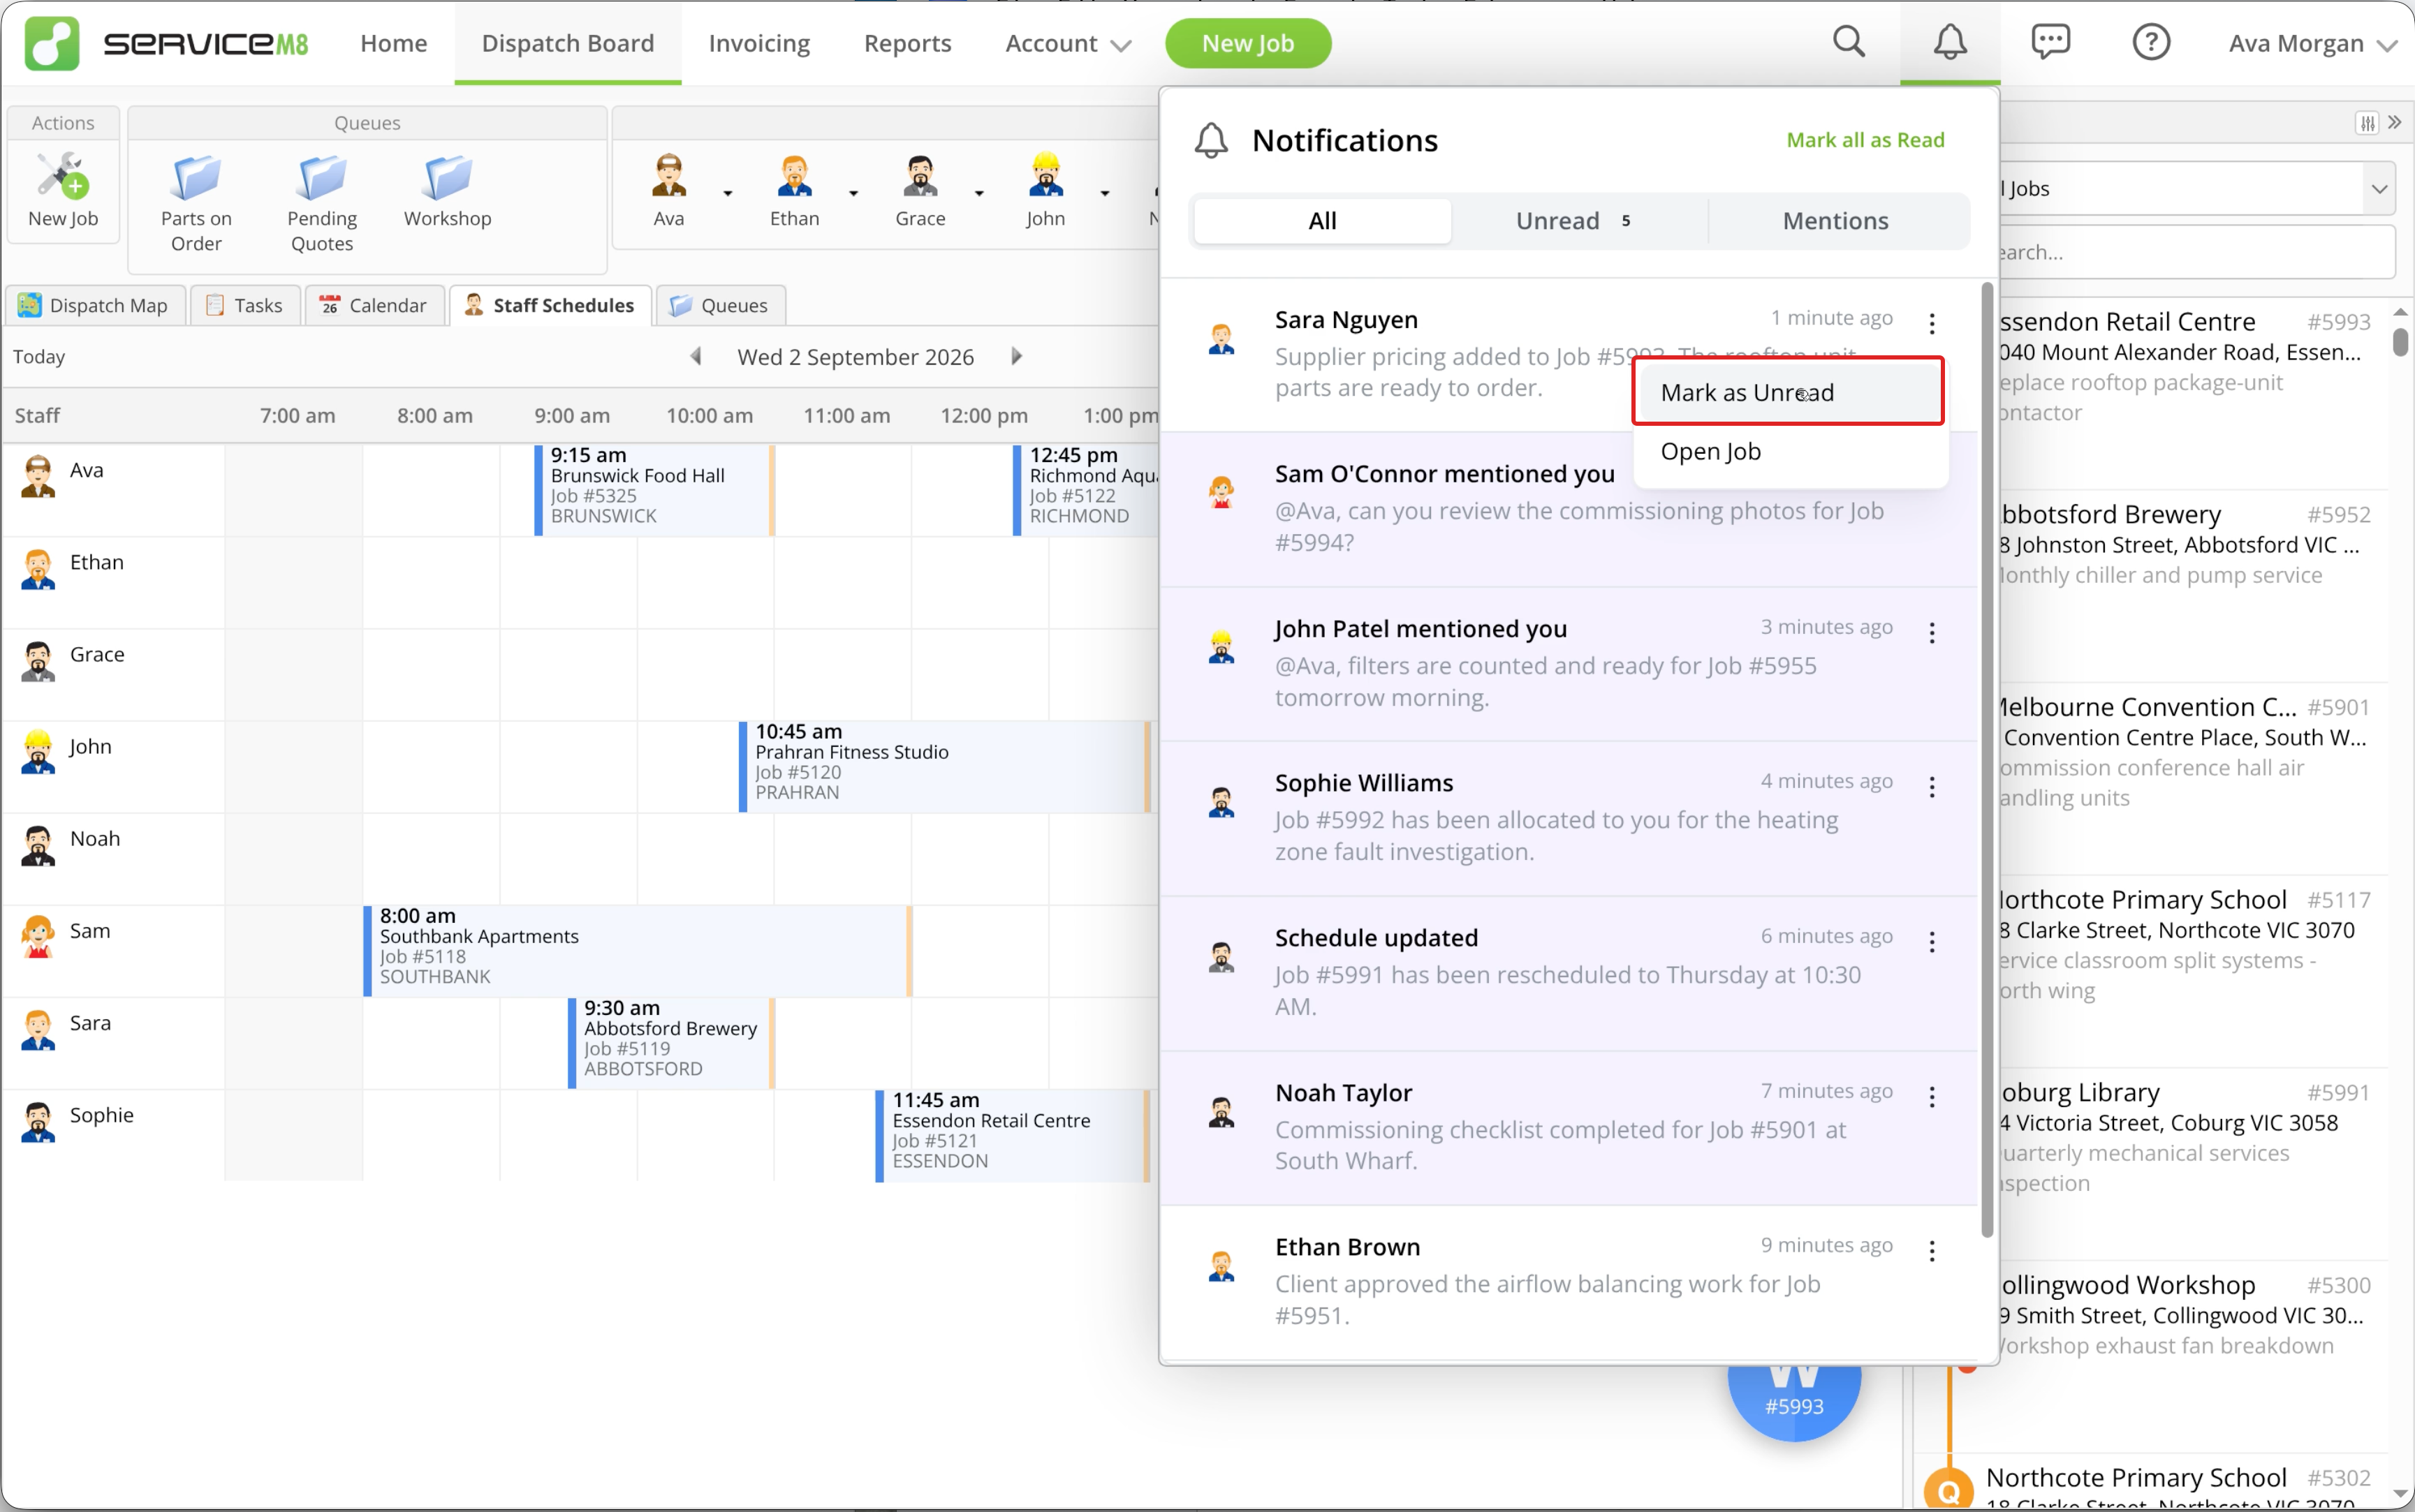Open Essendon Retail Centre job #5121 block
Screen dimensions: 2415x1512
[1013, 1135]
